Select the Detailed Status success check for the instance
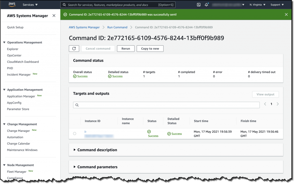The image size is (294, 184). click(168, 134)
